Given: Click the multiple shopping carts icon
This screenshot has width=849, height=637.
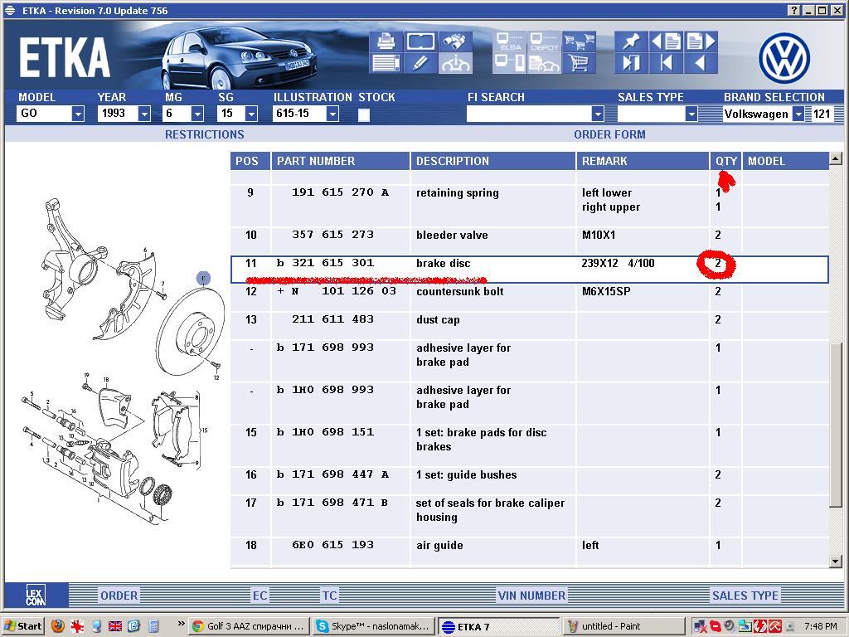Looking at the screenshot, I should [x=578, y=41].
